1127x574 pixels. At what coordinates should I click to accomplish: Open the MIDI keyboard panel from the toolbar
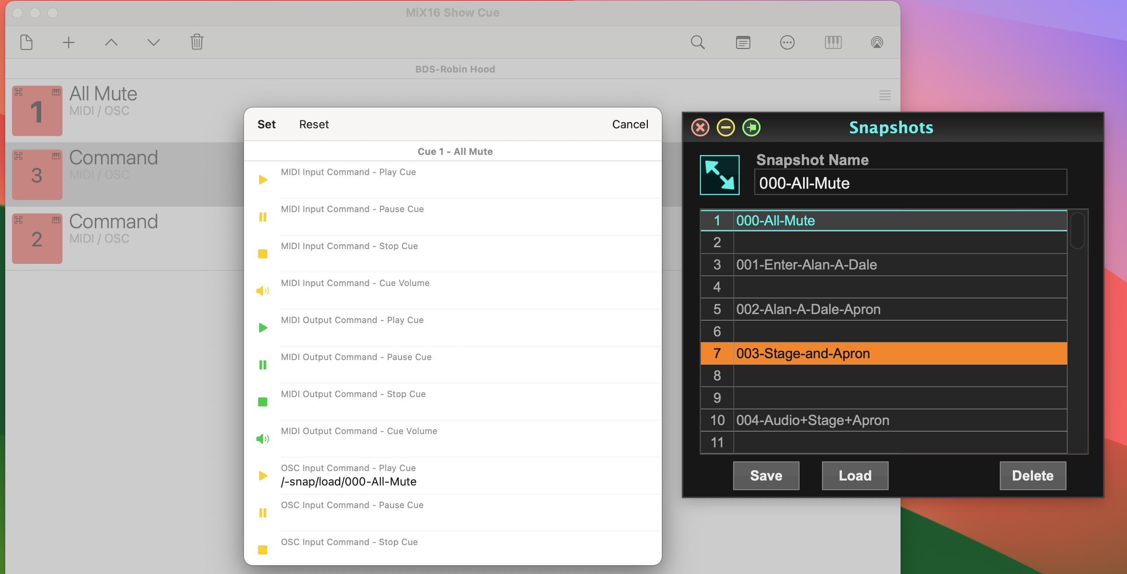tap(832, 42)
